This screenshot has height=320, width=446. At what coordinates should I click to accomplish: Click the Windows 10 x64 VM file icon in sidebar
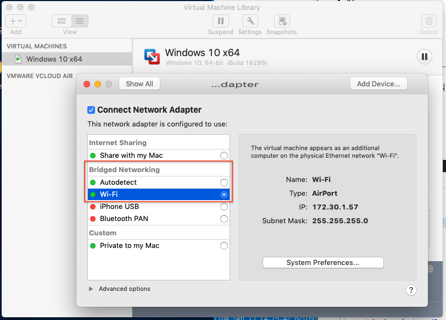tap(18, 59)
